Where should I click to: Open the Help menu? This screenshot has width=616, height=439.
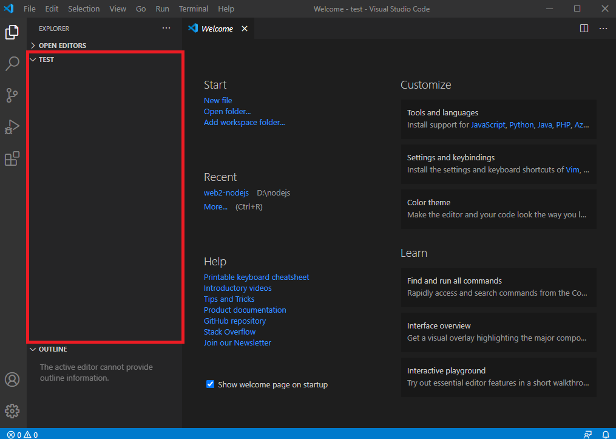click(226, 9)
